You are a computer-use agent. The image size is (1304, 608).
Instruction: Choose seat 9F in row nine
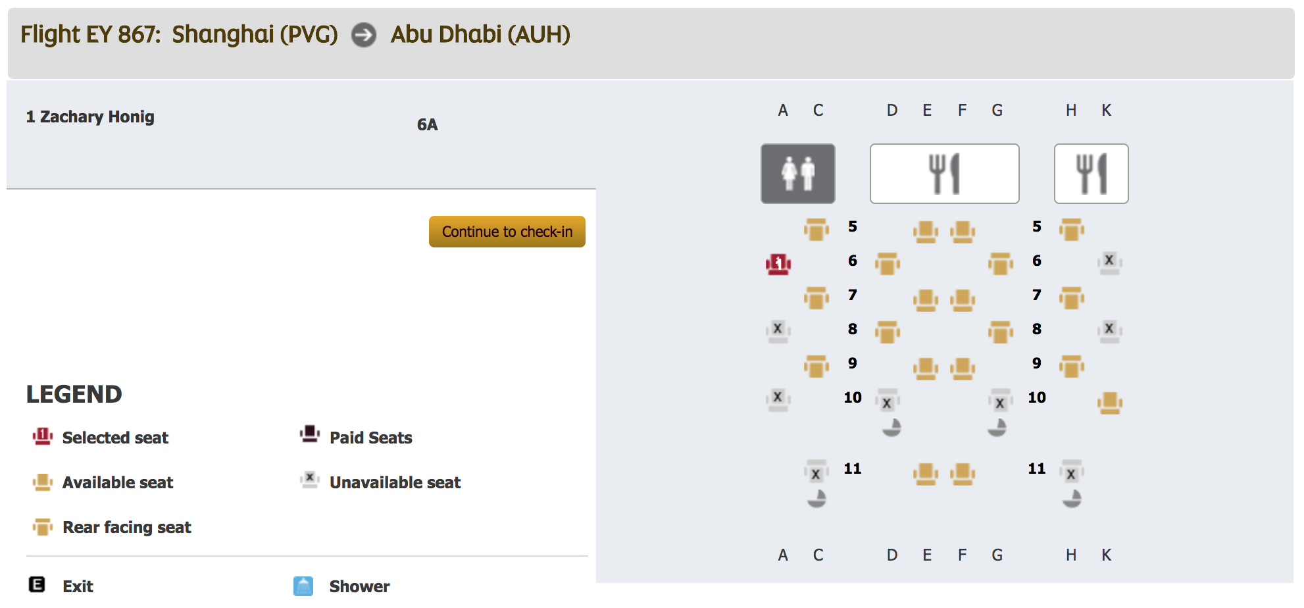tap(963, 368)
